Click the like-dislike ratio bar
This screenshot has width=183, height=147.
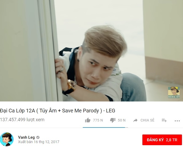[x=105, y=127]
